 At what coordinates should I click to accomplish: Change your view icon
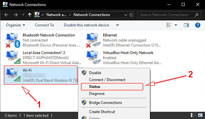(169, 25)
